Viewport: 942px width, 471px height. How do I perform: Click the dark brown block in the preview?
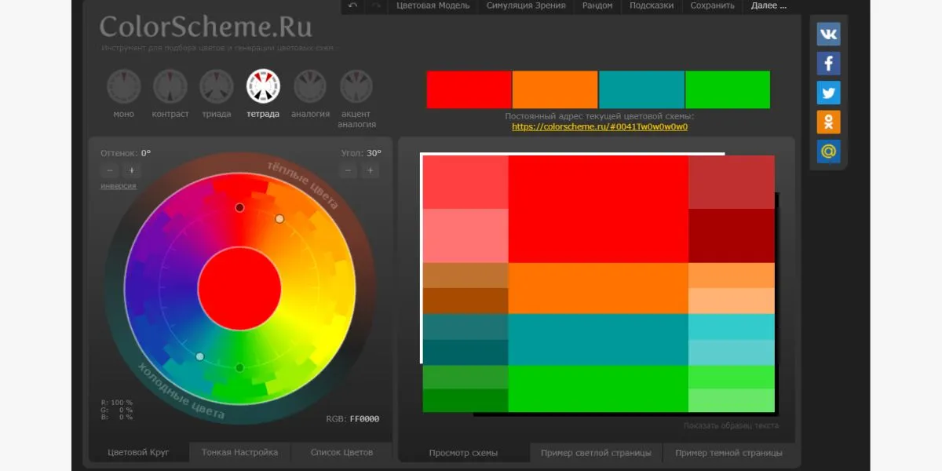(466, 301)
